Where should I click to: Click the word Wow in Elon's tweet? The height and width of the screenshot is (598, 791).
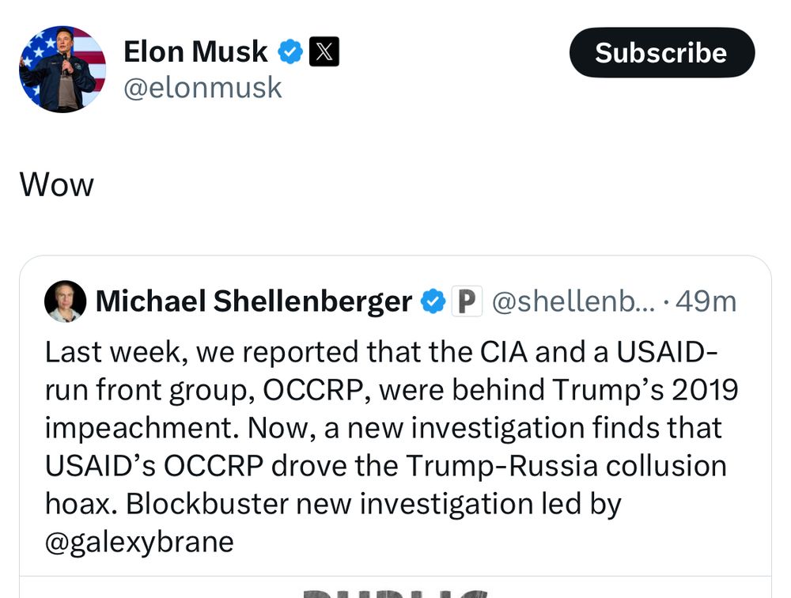[x=55, y=184]
